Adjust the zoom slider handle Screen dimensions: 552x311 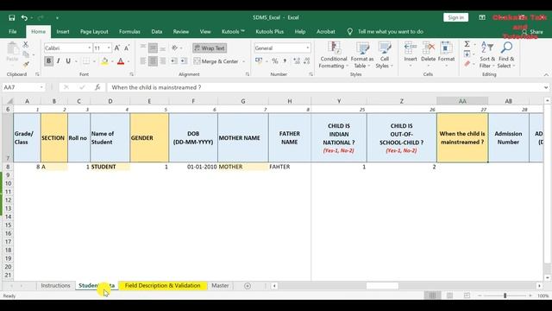(505, 295)
